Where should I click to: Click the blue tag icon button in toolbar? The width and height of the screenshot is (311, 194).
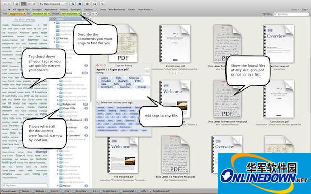73,4
